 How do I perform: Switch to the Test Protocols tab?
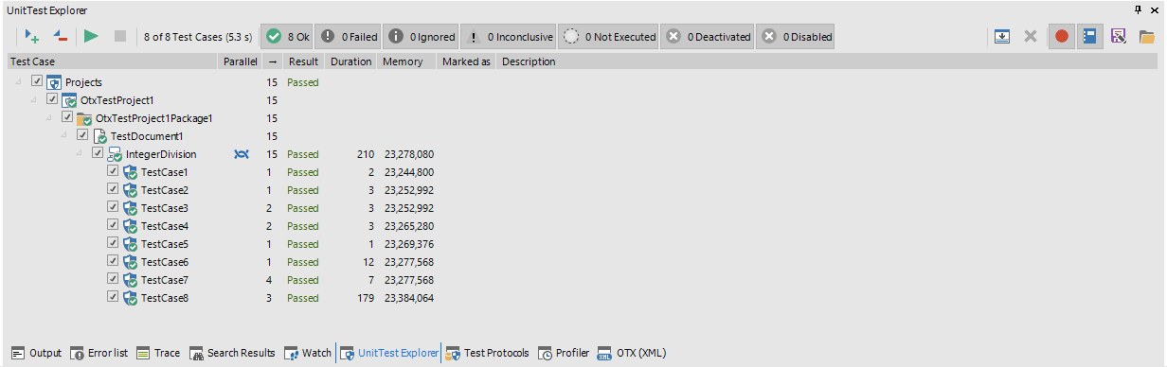pos(487,353)
